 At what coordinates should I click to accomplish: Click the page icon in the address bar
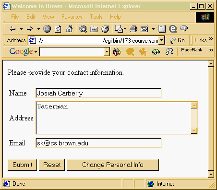click(x=33, y=40)
